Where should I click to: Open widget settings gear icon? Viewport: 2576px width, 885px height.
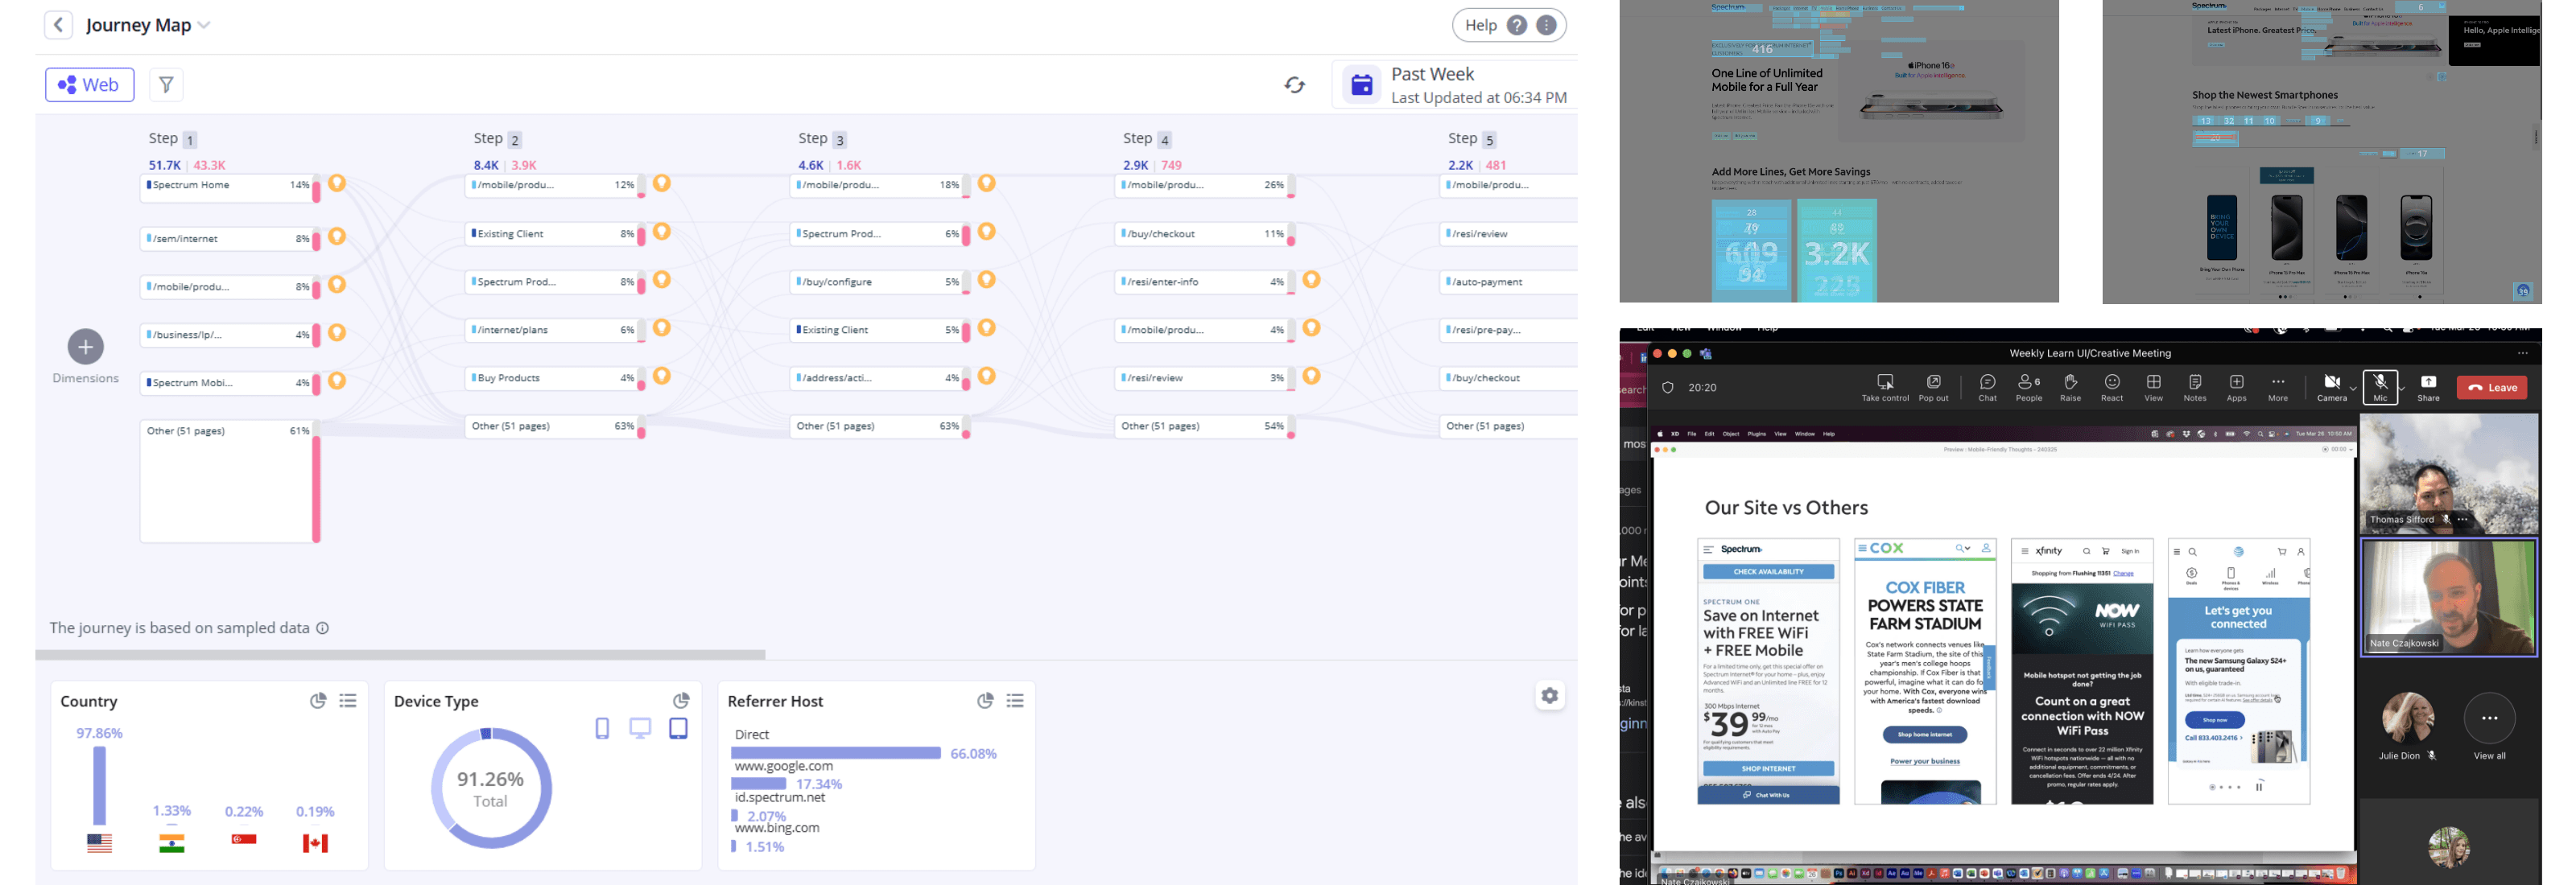click(x=1549, y=695)
